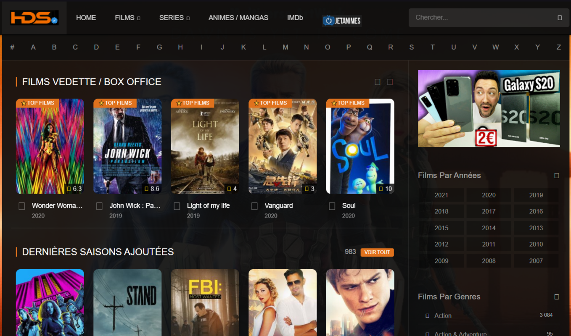The width and height of the screenshot is (571, 336).
Task: Open the Wonder Woman poster
Action: point(50,146)
